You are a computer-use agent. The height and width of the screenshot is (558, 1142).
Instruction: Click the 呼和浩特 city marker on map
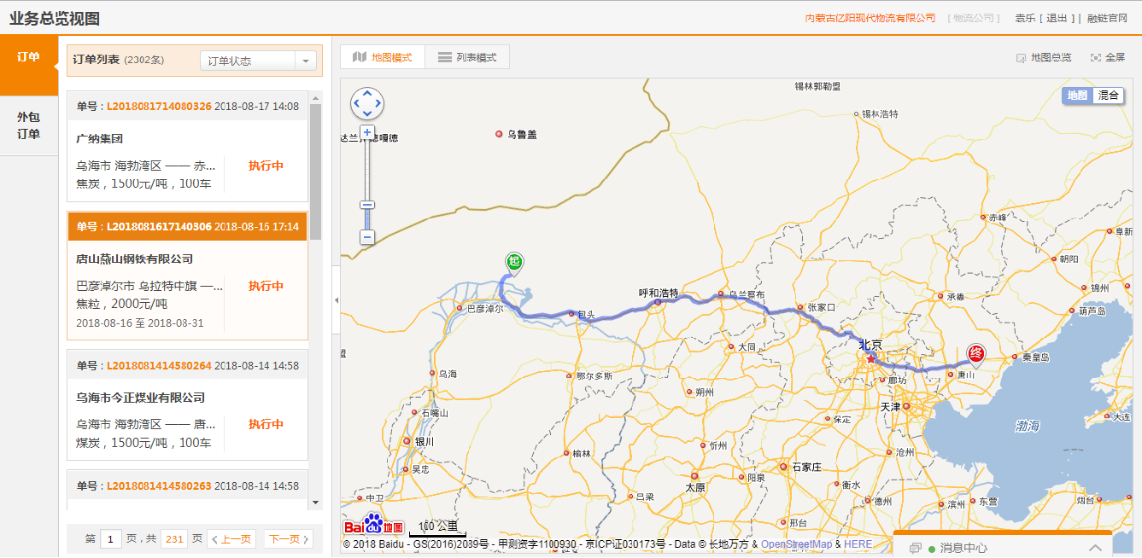pyautogui.click(x=658, y=302)
